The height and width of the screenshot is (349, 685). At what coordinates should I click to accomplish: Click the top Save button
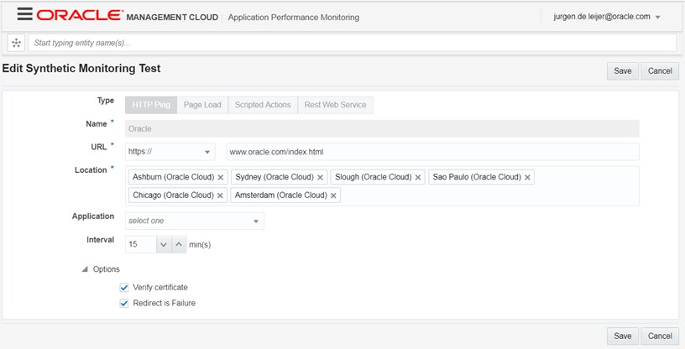point(622,71)
